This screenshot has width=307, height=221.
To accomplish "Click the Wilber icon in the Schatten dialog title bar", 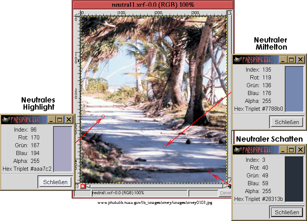I will coord(237,150).
